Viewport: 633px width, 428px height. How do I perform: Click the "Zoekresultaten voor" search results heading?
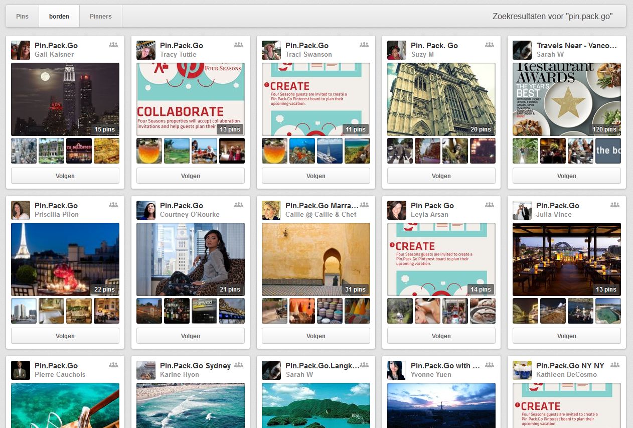tap(553, 16)
